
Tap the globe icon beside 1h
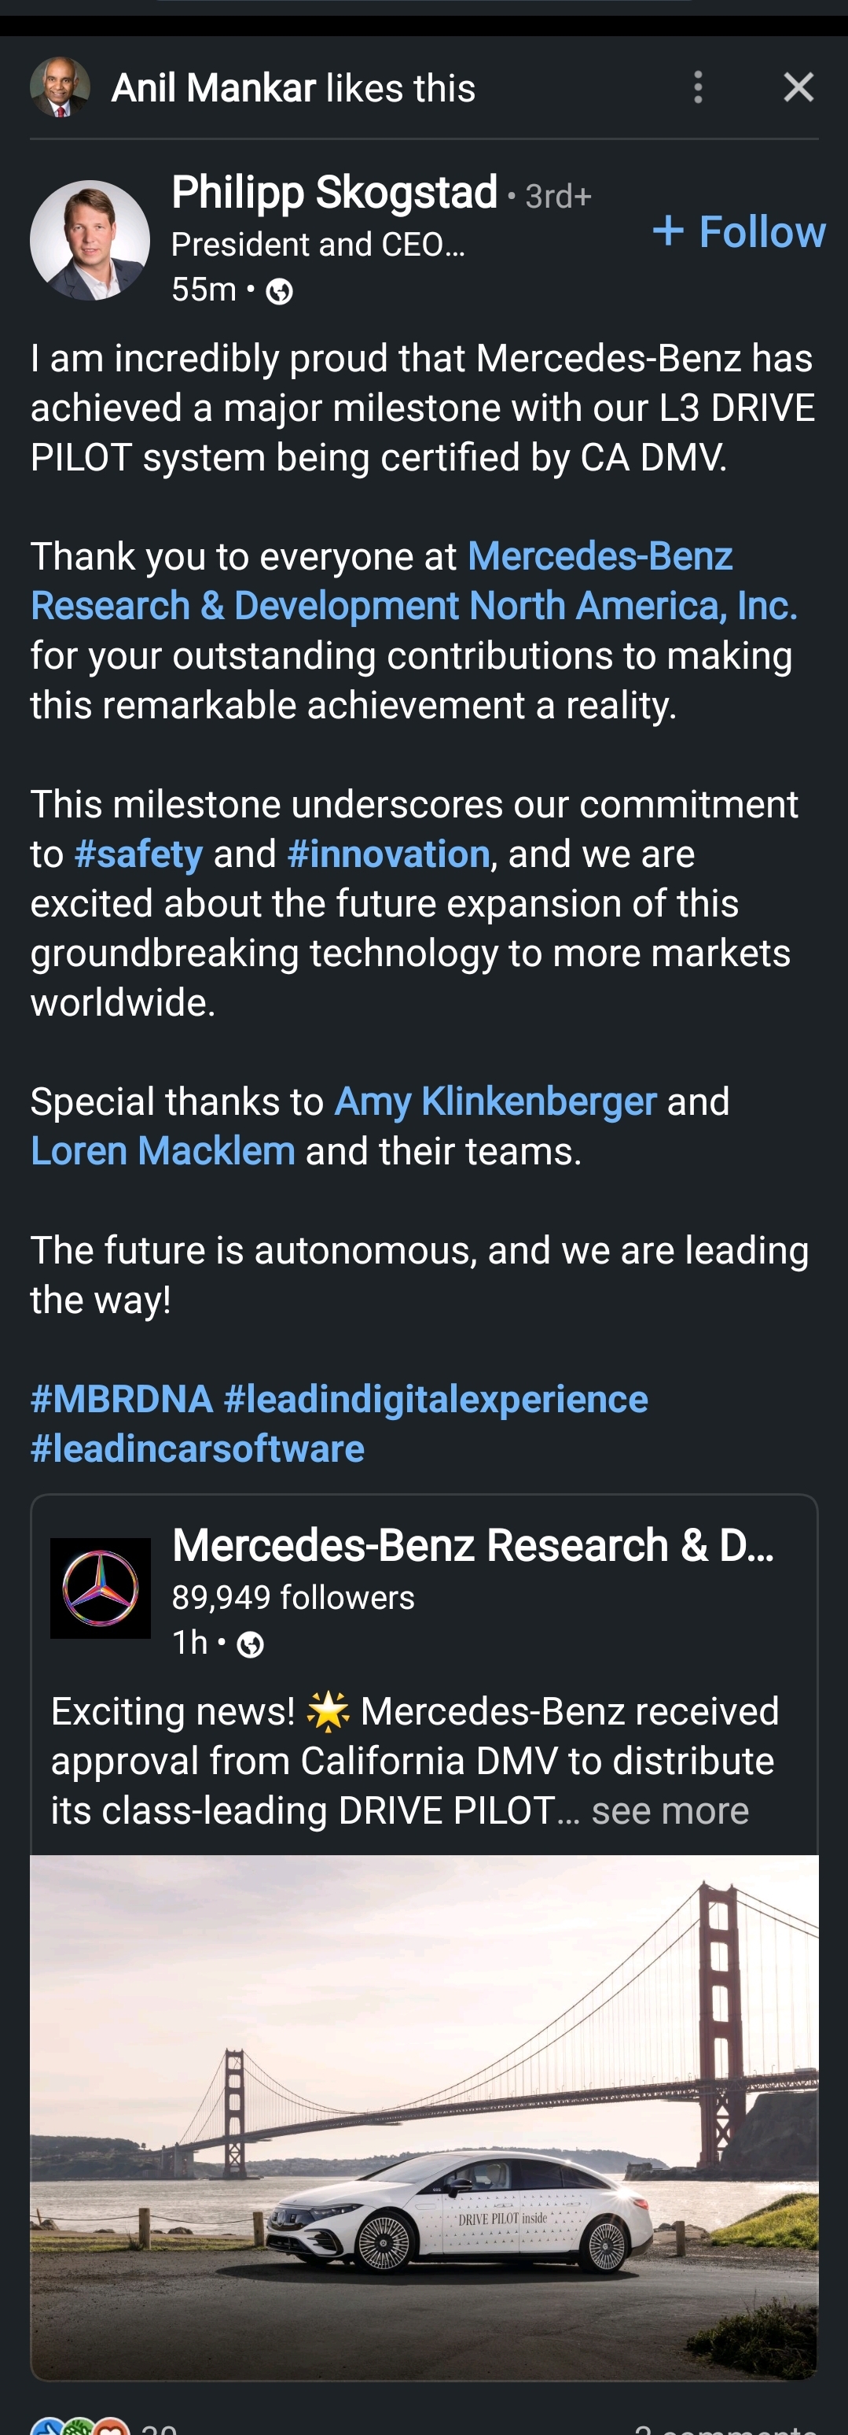pos(250,1646)
